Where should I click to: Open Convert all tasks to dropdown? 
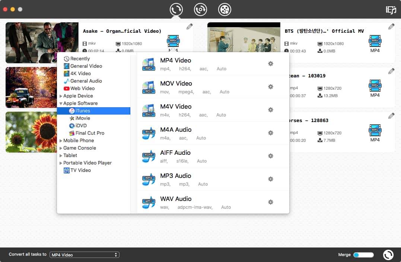85,255
